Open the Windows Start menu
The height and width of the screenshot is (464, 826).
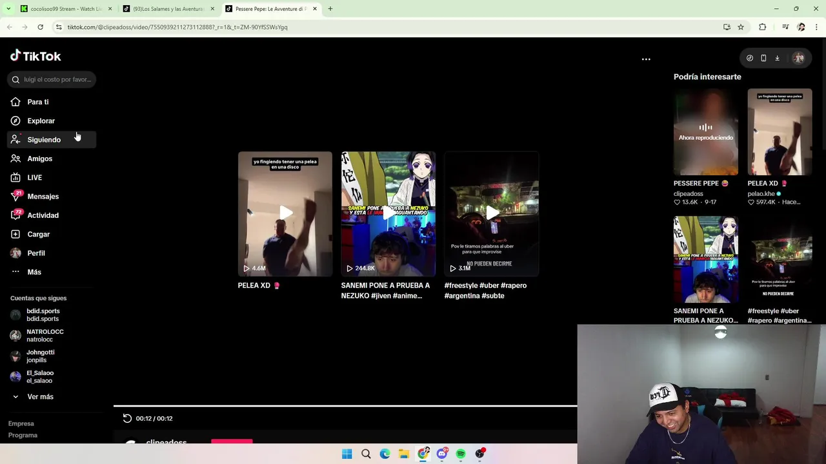coord(347,454)
